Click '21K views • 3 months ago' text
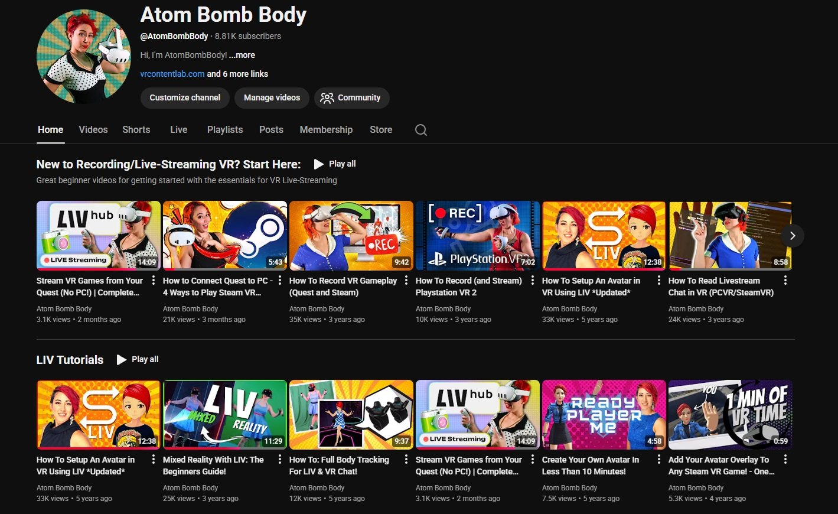The image size is (838, 514). coord(204,320)
